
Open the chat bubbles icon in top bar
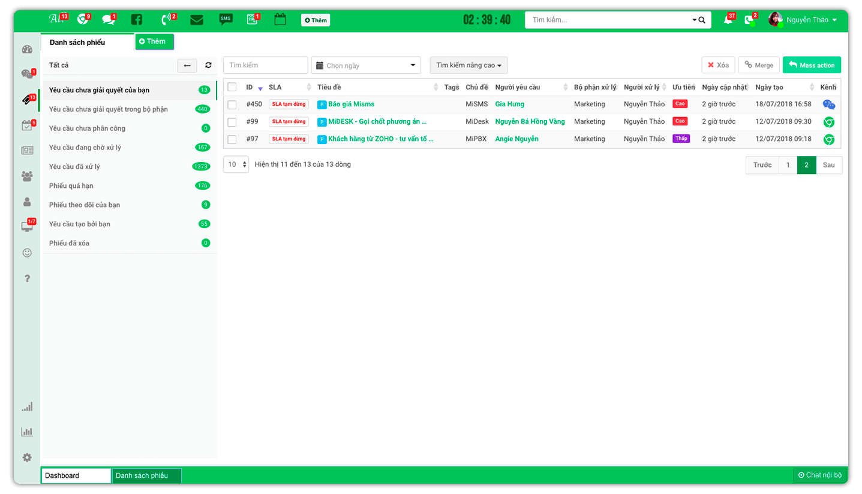click(x=109, y=20)
